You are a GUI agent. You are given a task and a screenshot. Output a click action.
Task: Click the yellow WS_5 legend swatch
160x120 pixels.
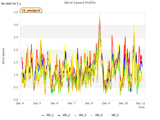click(x=108, y=115)
